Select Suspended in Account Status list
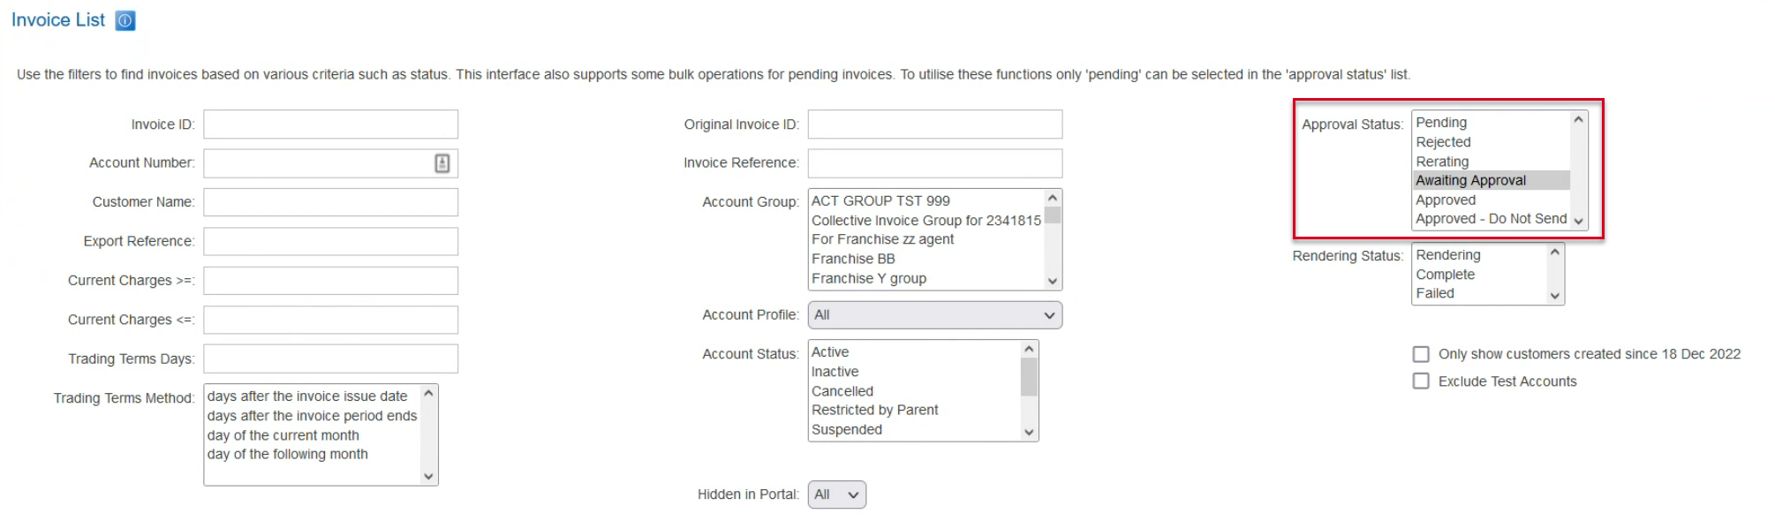The width and height of the screenshot is (1775, 521). [x=846, y=430]
